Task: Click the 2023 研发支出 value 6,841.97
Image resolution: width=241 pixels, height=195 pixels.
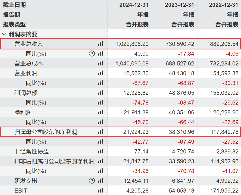Action: 182,181
